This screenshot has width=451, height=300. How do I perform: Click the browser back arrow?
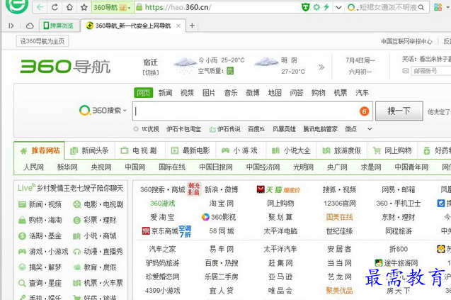(40, 7)
